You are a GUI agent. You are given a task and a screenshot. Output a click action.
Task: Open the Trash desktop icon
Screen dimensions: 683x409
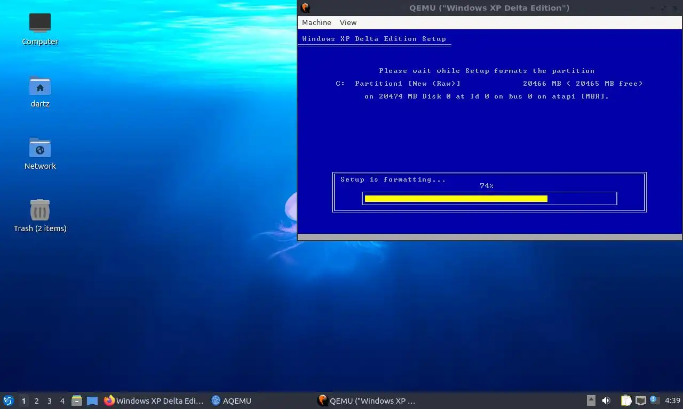point(40,216)
